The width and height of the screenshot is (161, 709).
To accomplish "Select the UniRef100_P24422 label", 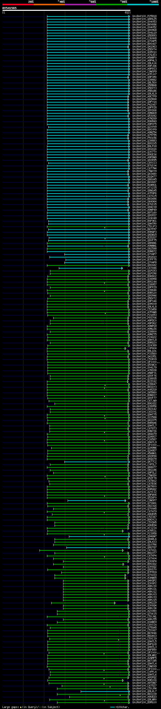I will (144, 337).
